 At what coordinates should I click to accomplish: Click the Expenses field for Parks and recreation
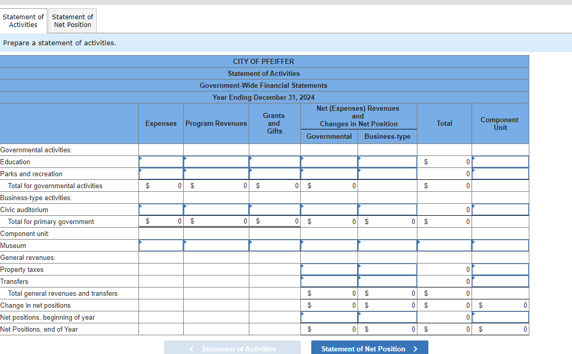tap(161, 174)
